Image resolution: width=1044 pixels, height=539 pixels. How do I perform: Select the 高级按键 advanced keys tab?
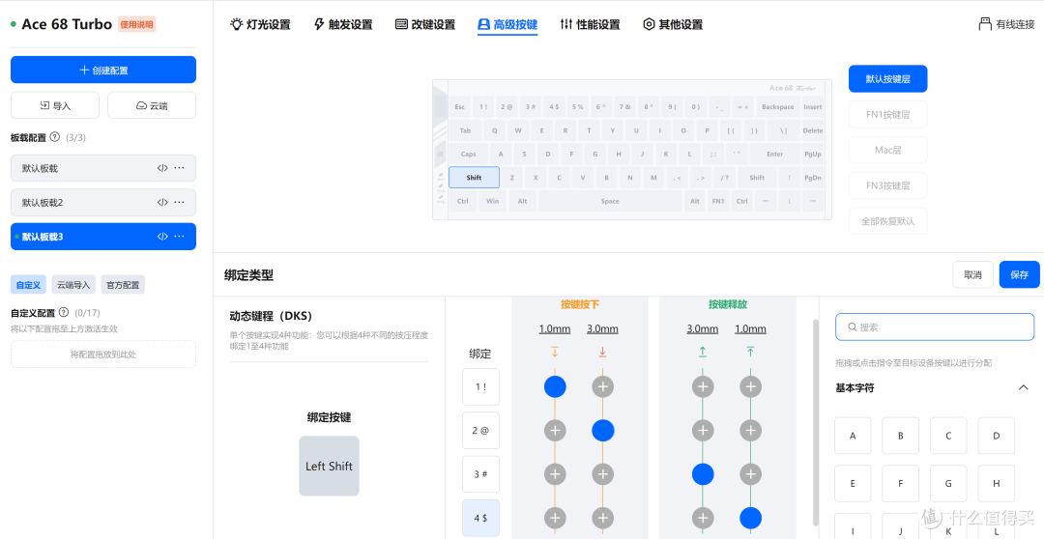pos(507,24)
